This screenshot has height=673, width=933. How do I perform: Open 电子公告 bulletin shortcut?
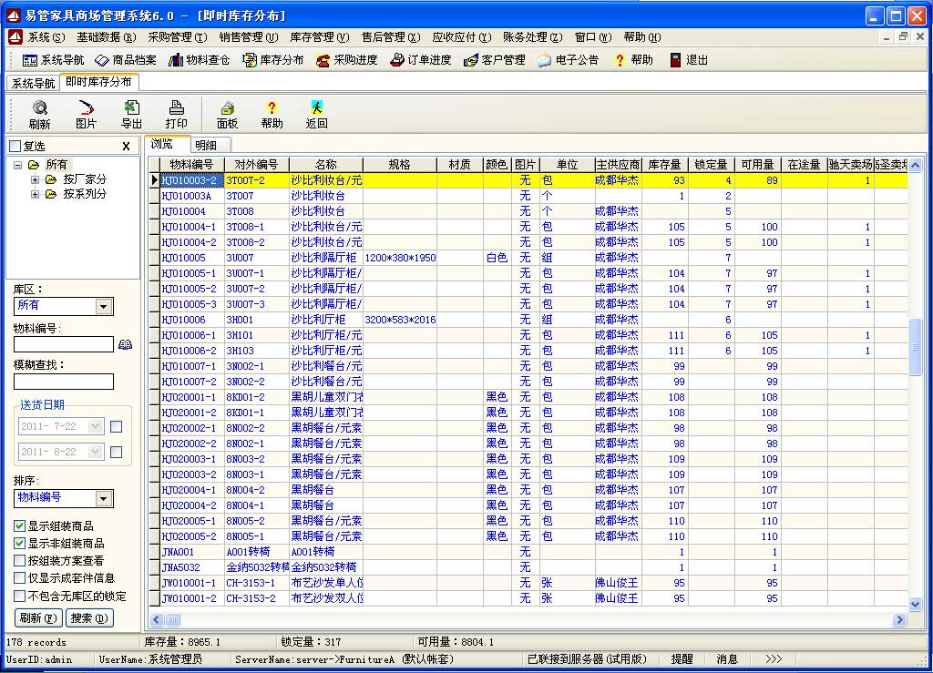click(568, 60)
